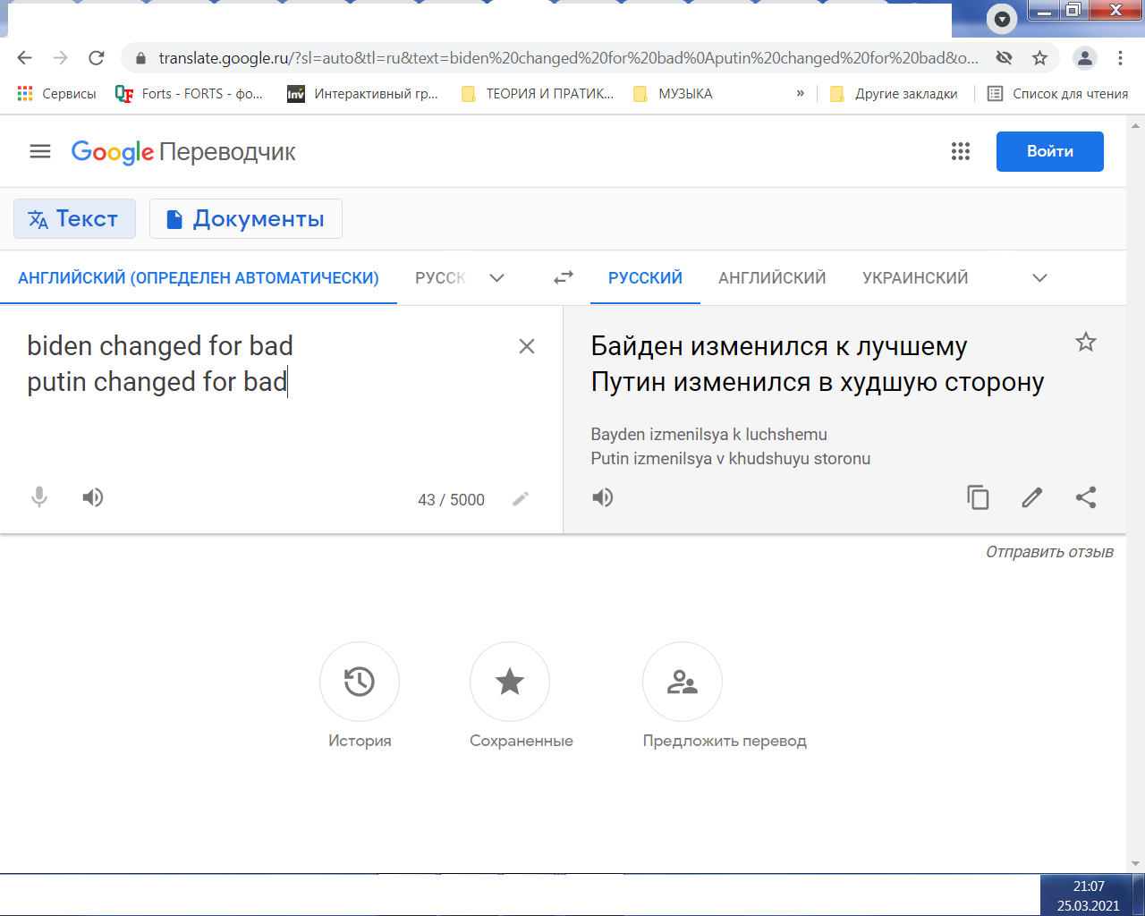
Task: Open Предложить перевод contribute icon
Action: 683,682
